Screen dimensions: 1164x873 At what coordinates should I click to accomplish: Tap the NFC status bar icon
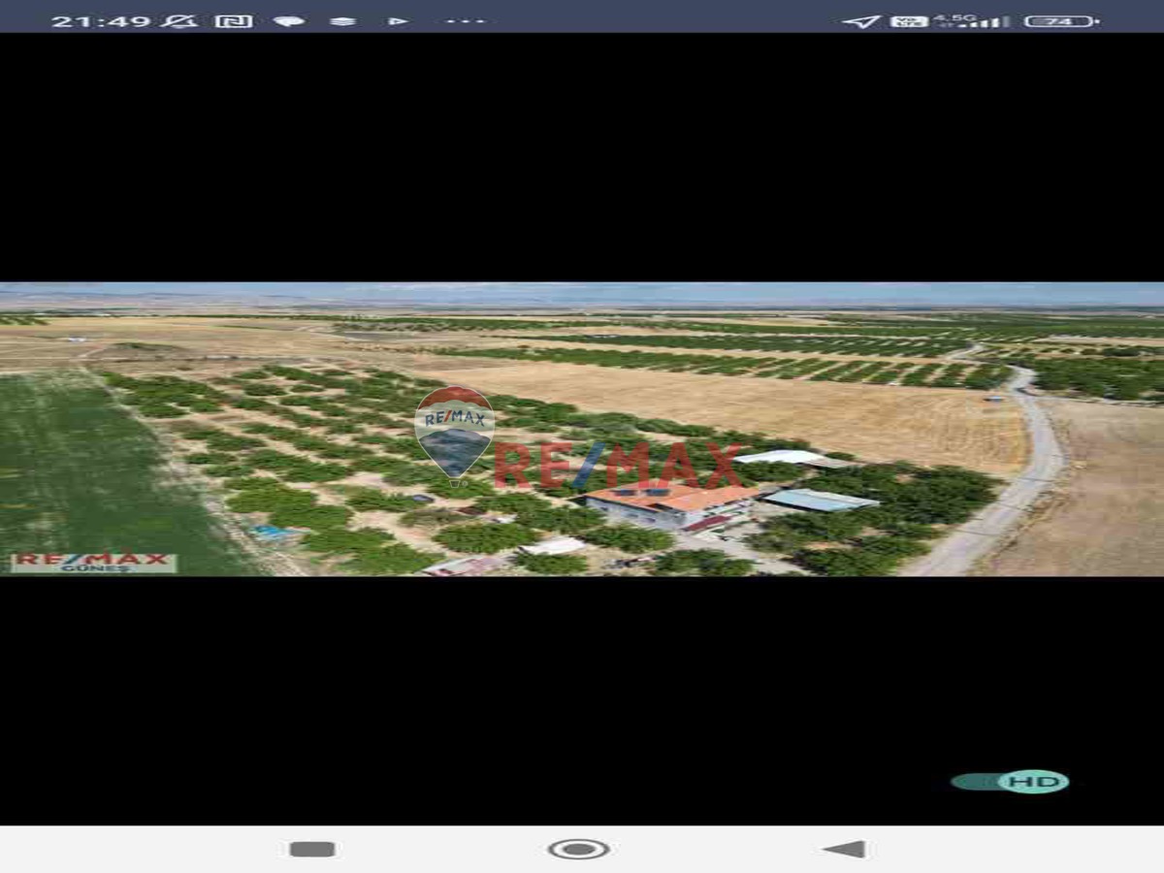pos(234,21)
